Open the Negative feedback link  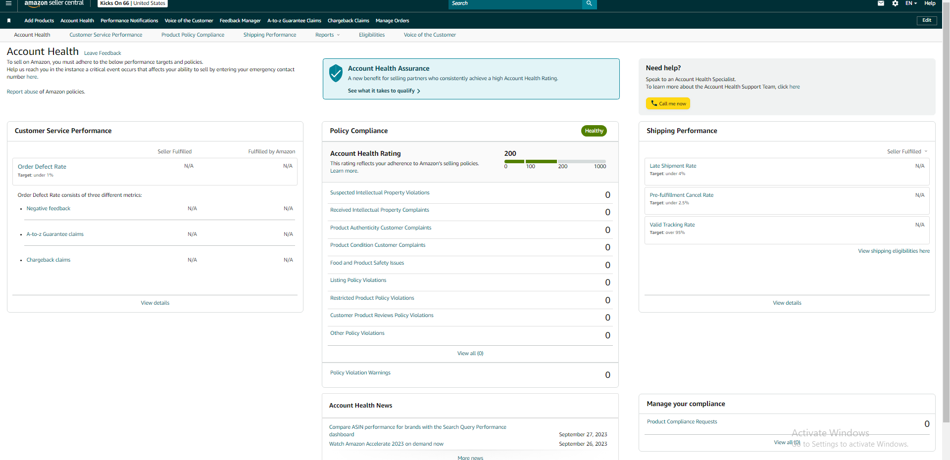point(49,209)
